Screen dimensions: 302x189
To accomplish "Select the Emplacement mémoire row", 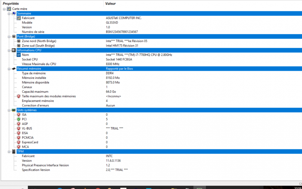I will tap(38, 101).
